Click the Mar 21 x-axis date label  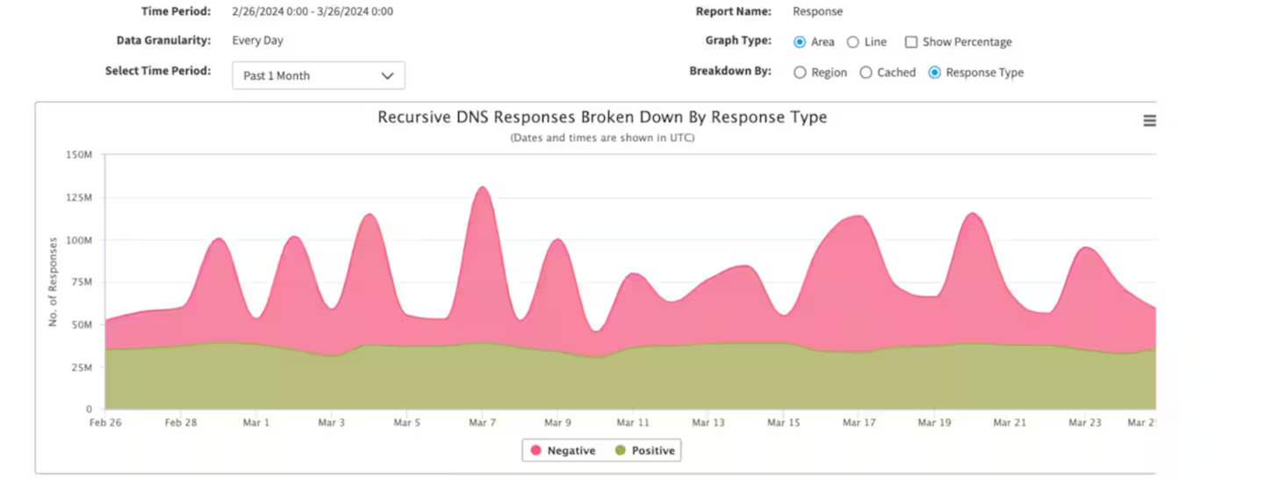tap(1009, 423)
